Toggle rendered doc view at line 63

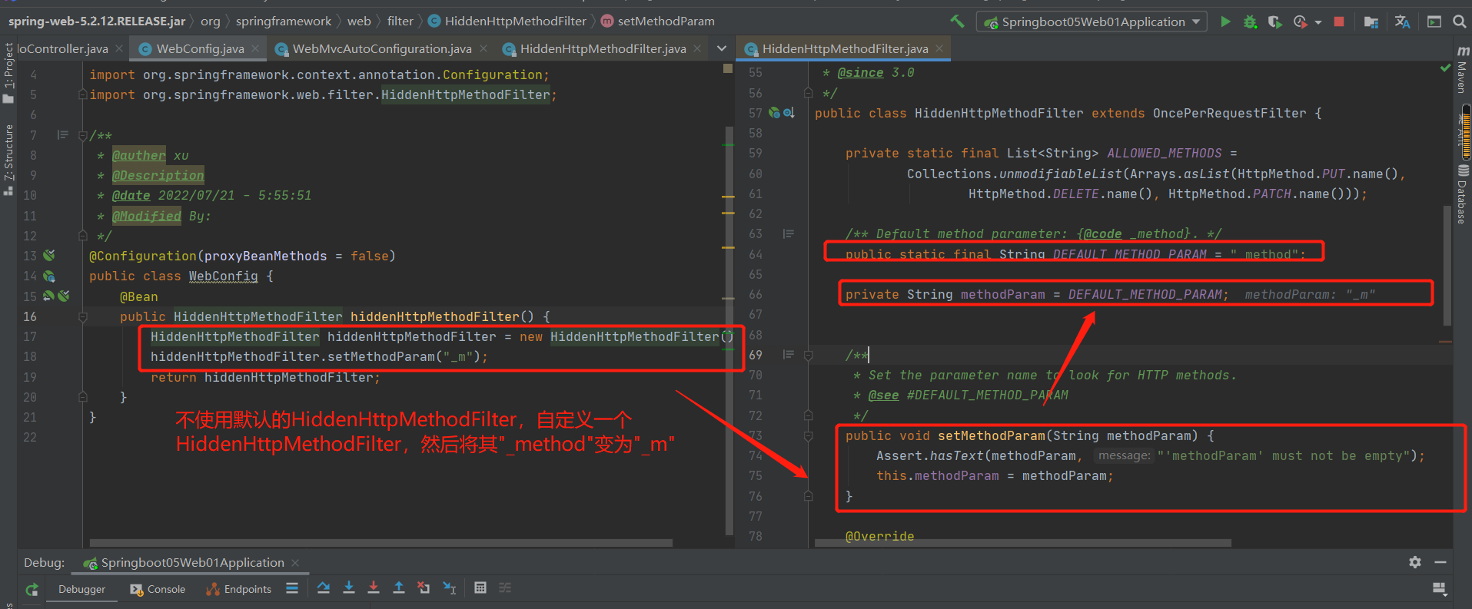coord(788,233)
